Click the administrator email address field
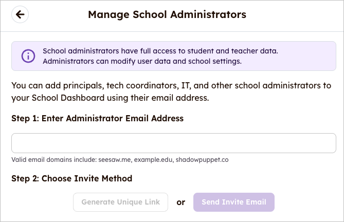 [173, 143]
